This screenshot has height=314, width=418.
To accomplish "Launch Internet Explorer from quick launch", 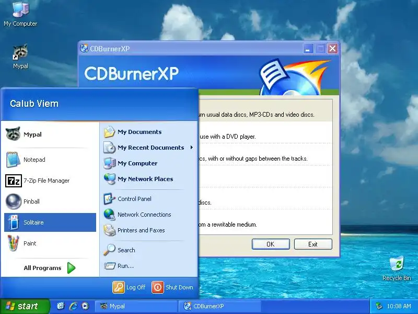I will [x=73, y=306].
